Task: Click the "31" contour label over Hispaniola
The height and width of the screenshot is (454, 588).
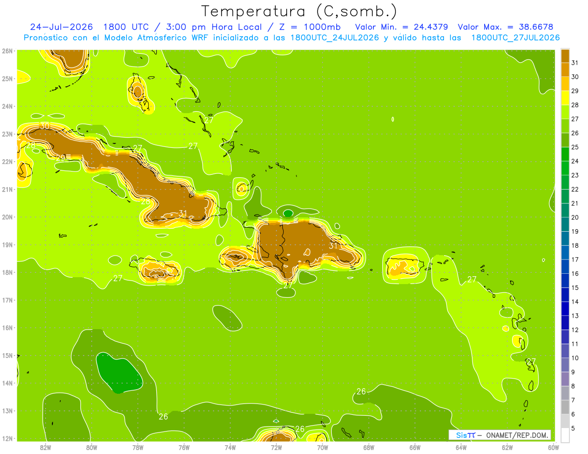Action: tap(334, 245)
